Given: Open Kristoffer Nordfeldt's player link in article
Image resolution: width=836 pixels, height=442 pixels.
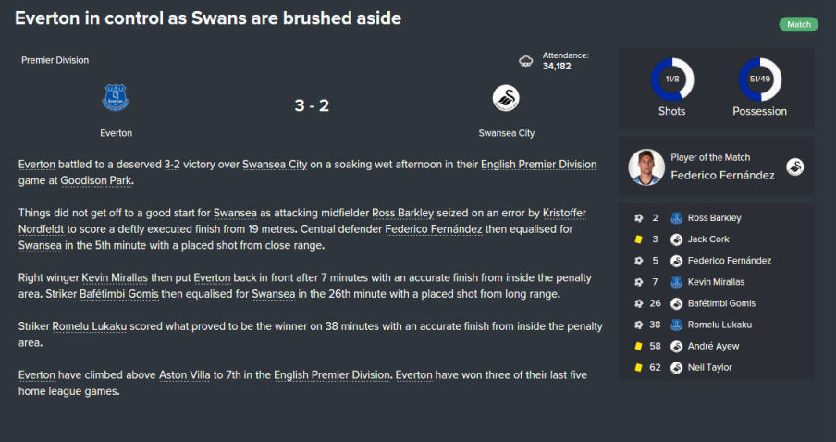Looking at the screenshot, I should [302, 221].
